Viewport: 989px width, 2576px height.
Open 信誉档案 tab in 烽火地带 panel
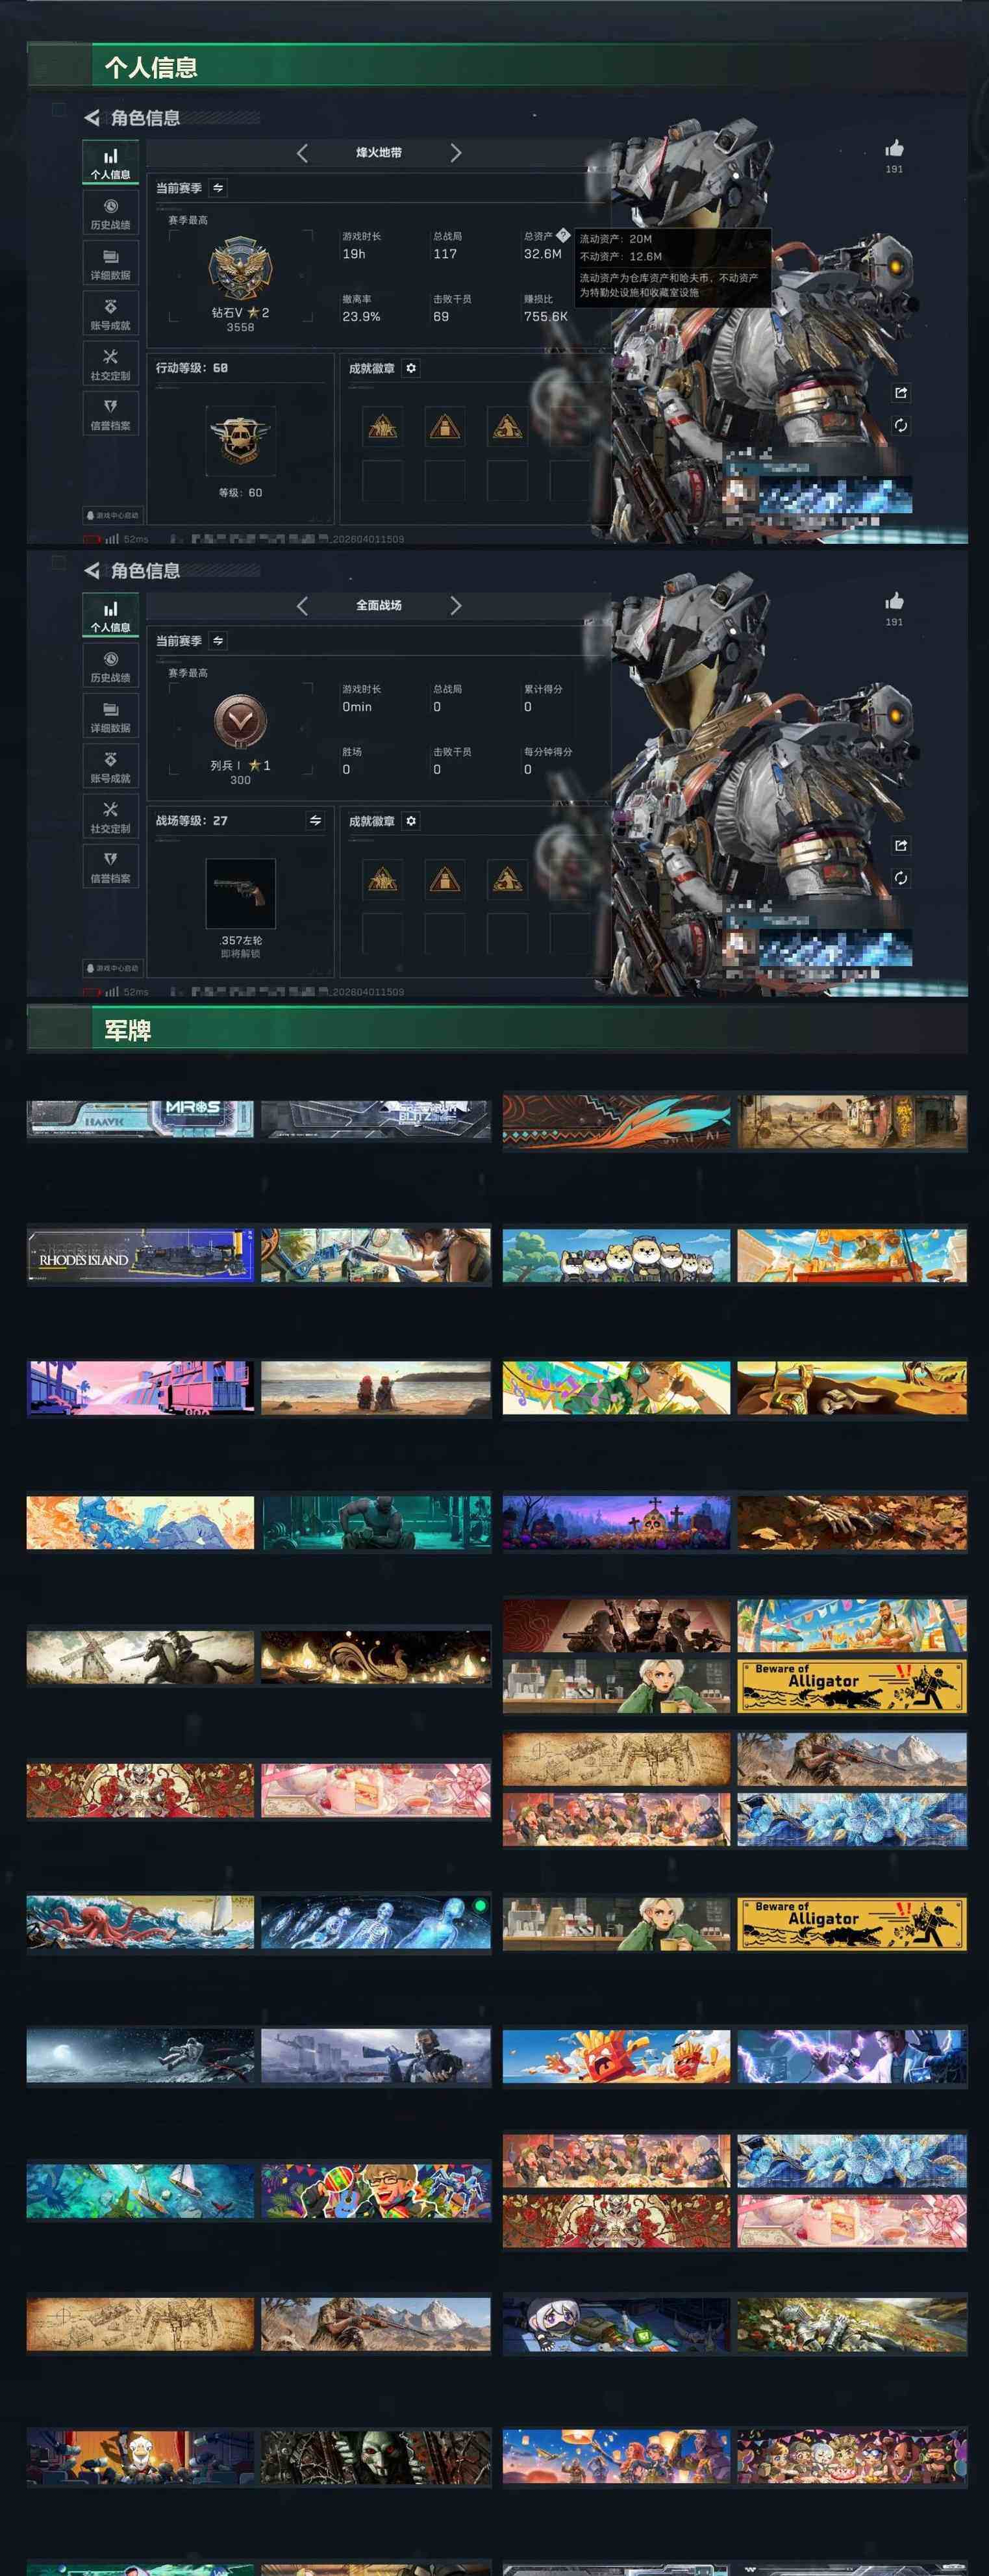(110, 414)
